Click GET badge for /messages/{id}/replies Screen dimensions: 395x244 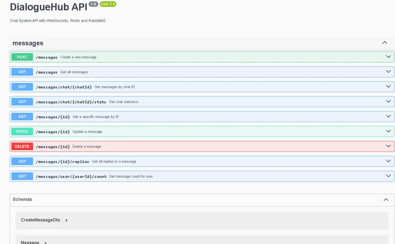pyautogui.click(x=22, y=161)
